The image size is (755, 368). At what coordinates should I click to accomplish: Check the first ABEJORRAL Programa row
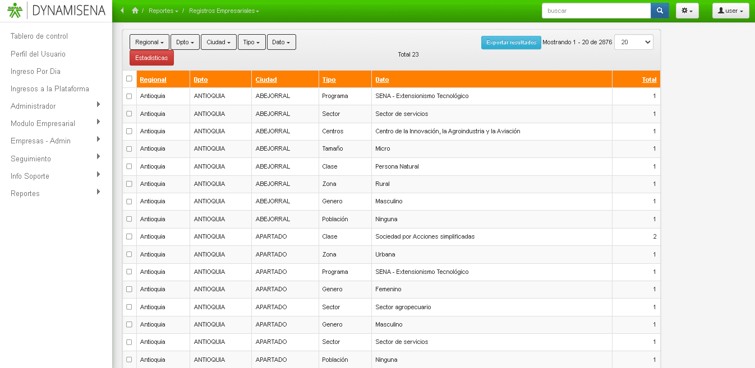point(129,96)
